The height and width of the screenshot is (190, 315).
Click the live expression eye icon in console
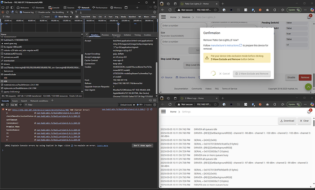(21, 105)
